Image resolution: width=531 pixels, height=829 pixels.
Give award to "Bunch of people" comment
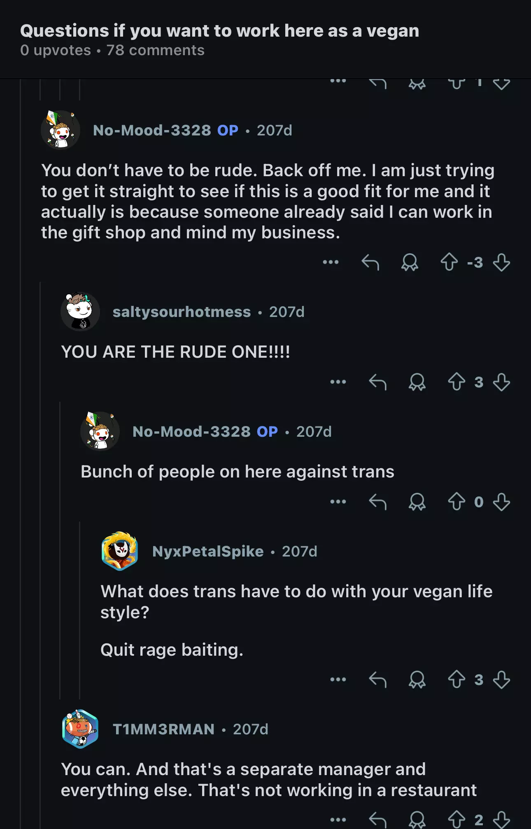click(x=417, y=502)
